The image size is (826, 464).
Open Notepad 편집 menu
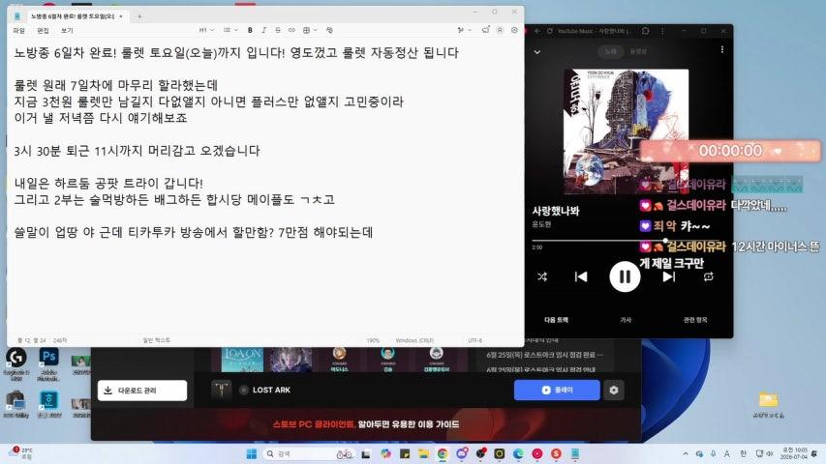44,31
